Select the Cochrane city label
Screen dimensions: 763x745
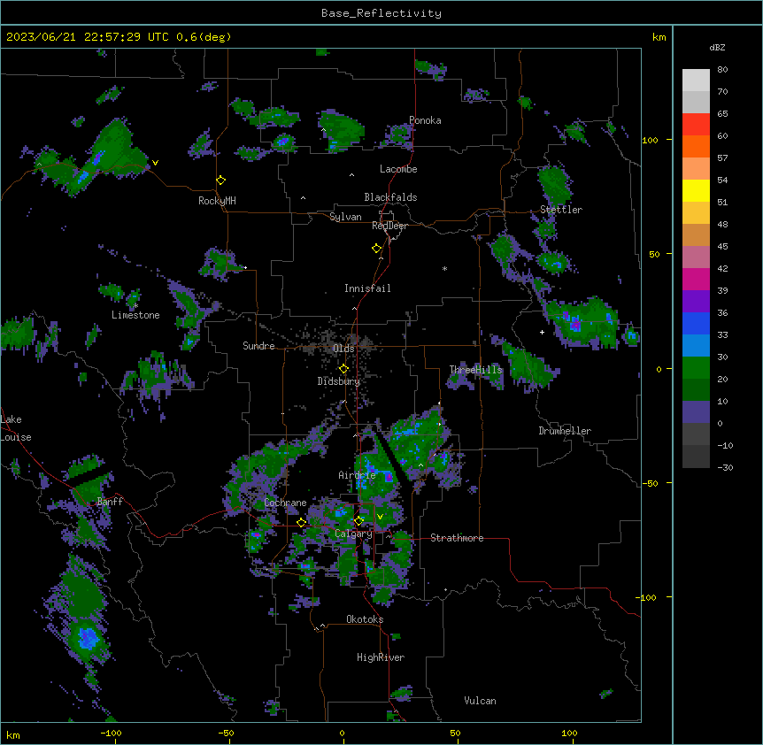(x=285, y=503)
